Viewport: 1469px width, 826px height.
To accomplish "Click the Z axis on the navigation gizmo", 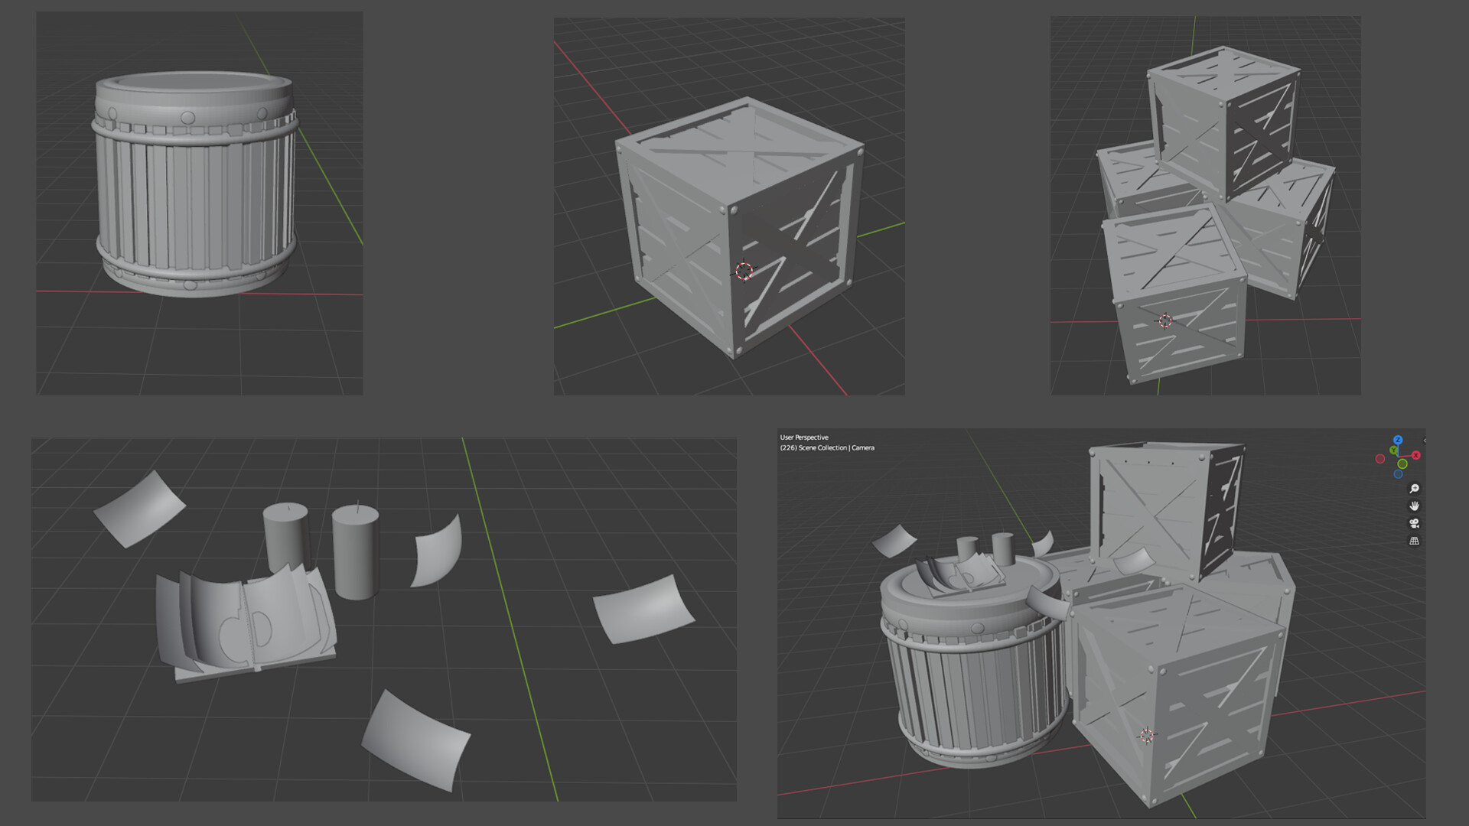I will coord(1398,441).
